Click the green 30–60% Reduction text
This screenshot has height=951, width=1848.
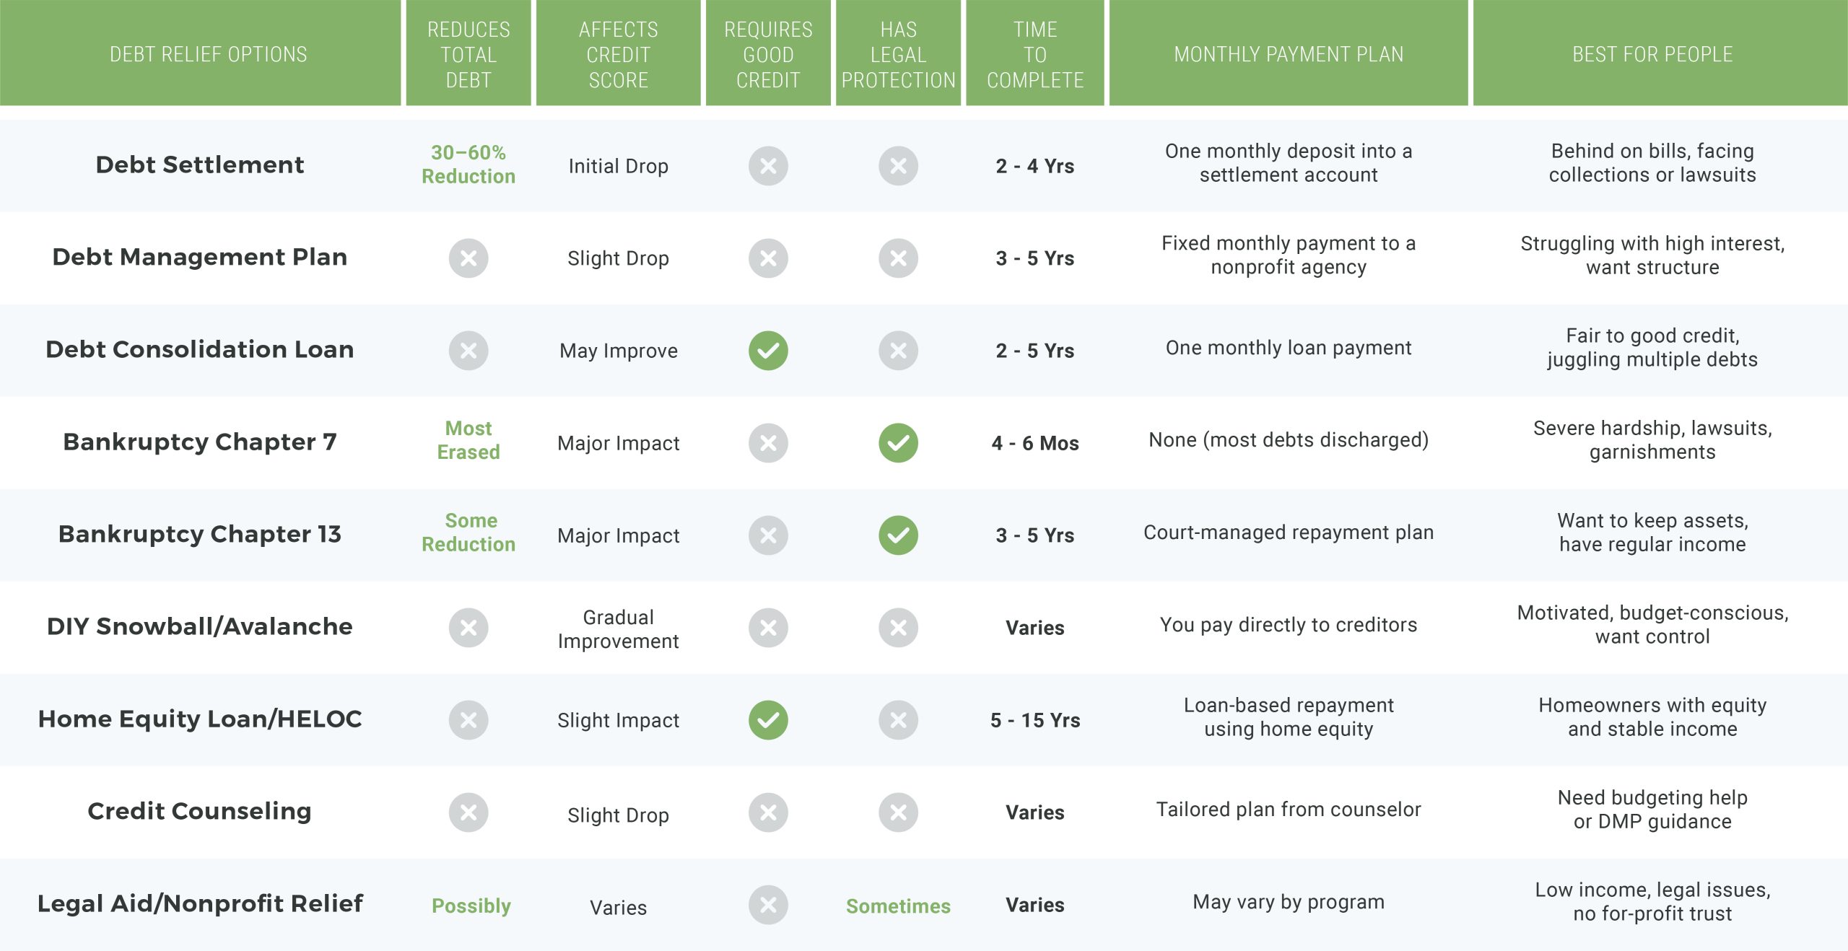click(x=468, y=165)
